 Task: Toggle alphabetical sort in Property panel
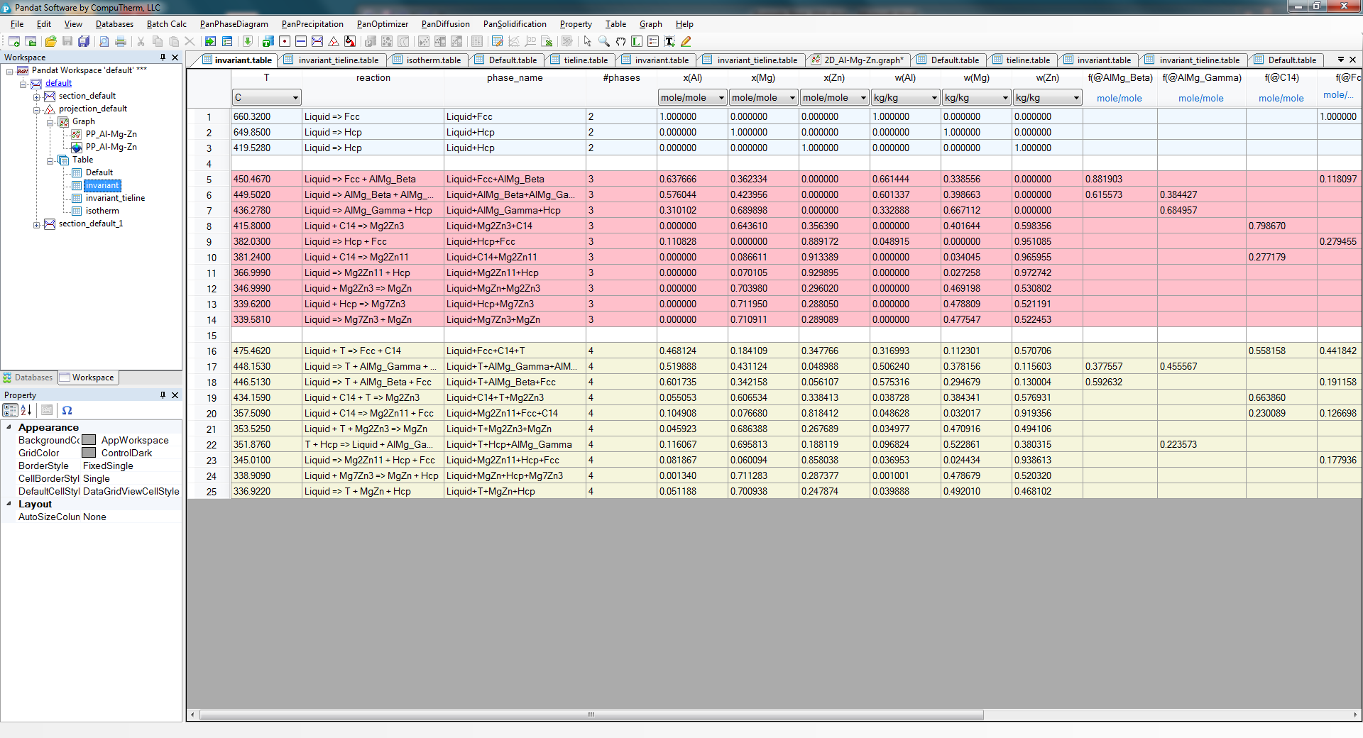click(26, 410)
